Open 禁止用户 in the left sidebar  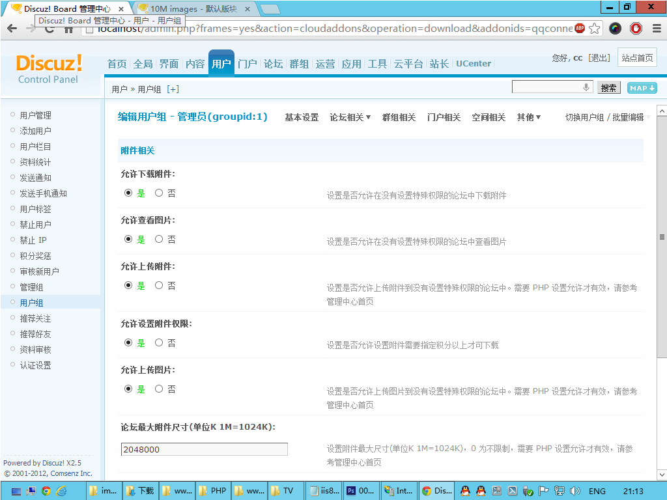tap(35, 225)
